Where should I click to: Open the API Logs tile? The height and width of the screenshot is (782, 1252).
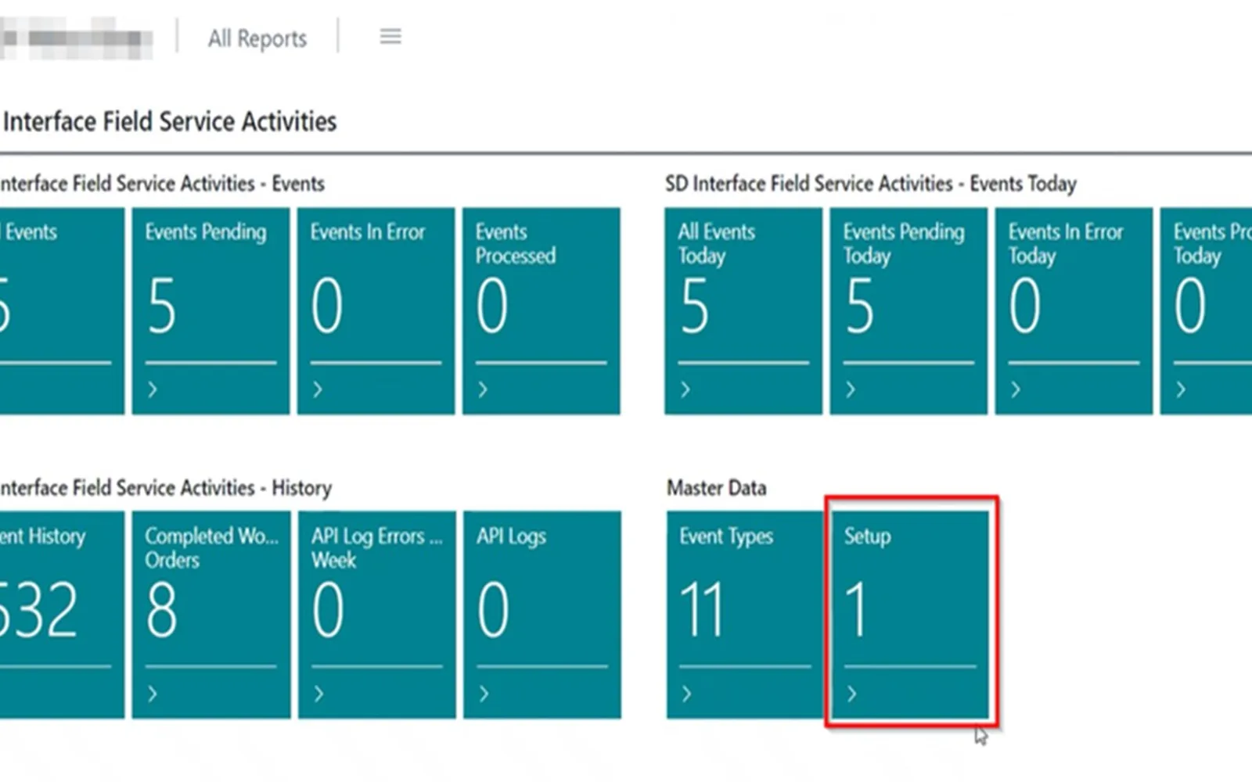(x=542, y=615)
